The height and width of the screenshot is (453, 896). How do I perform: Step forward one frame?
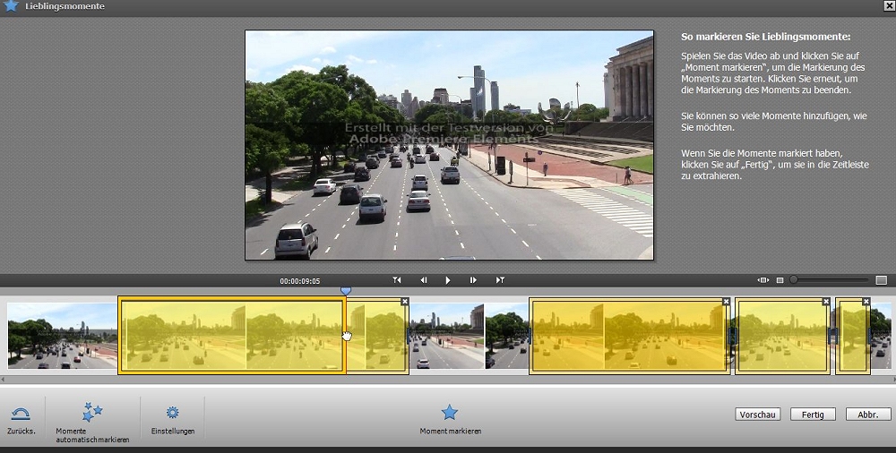[473, 280]
